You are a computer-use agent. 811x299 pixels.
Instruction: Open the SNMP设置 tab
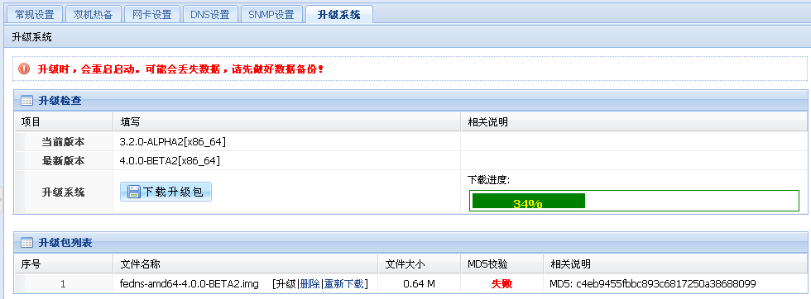click(x=271, y=15)
